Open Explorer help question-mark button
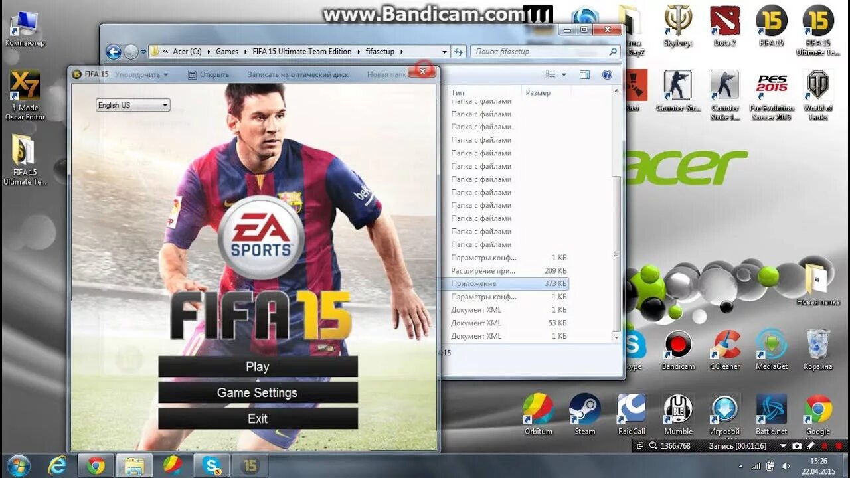 607,75
